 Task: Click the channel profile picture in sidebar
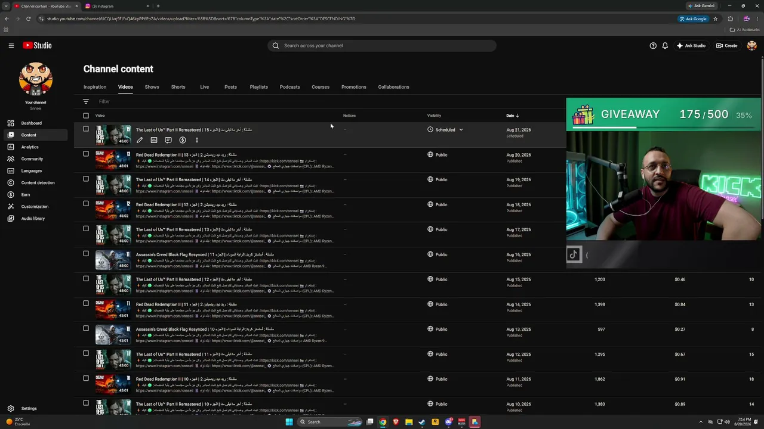tap(36, 79)
